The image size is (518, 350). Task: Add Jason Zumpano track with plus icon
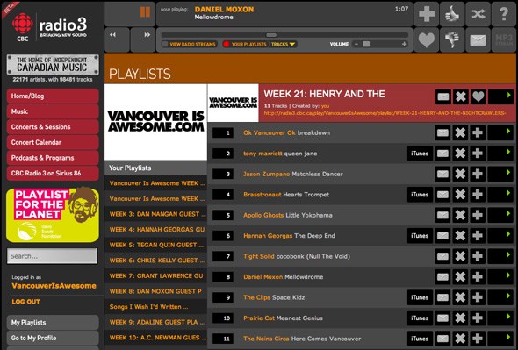478,174
